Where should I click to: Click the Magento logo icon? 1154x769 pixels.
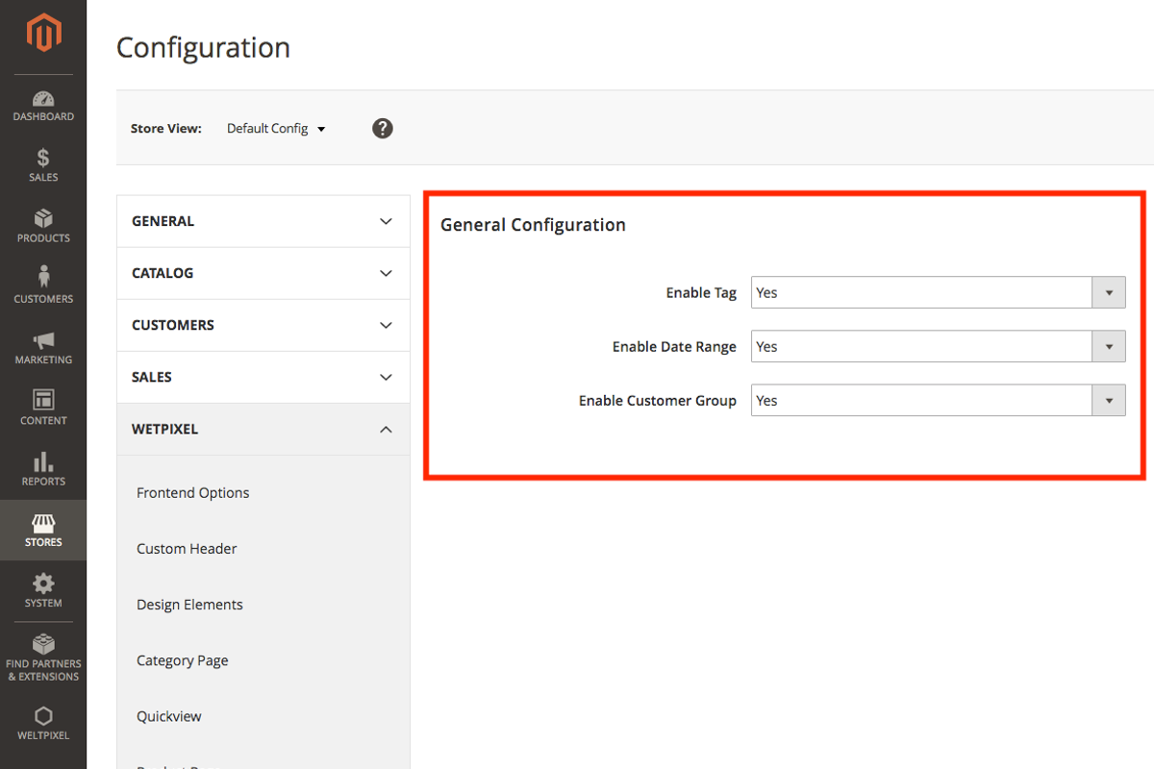pos(43,34)
